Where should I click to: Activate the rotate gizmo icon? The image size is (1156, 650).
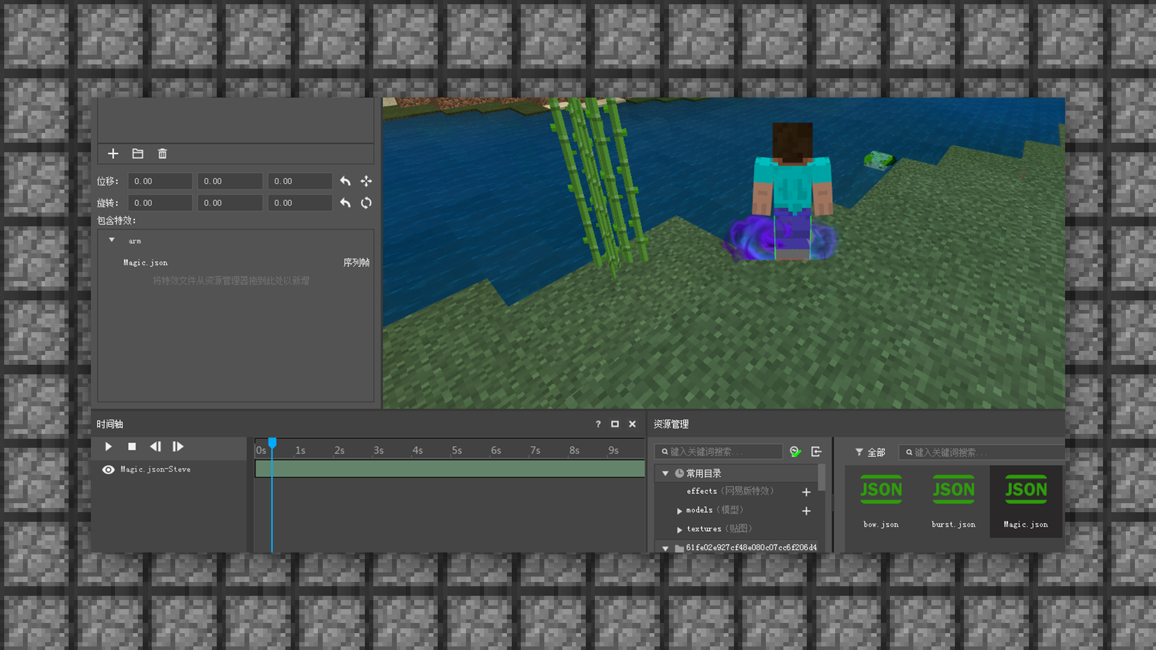click(366, 203)
